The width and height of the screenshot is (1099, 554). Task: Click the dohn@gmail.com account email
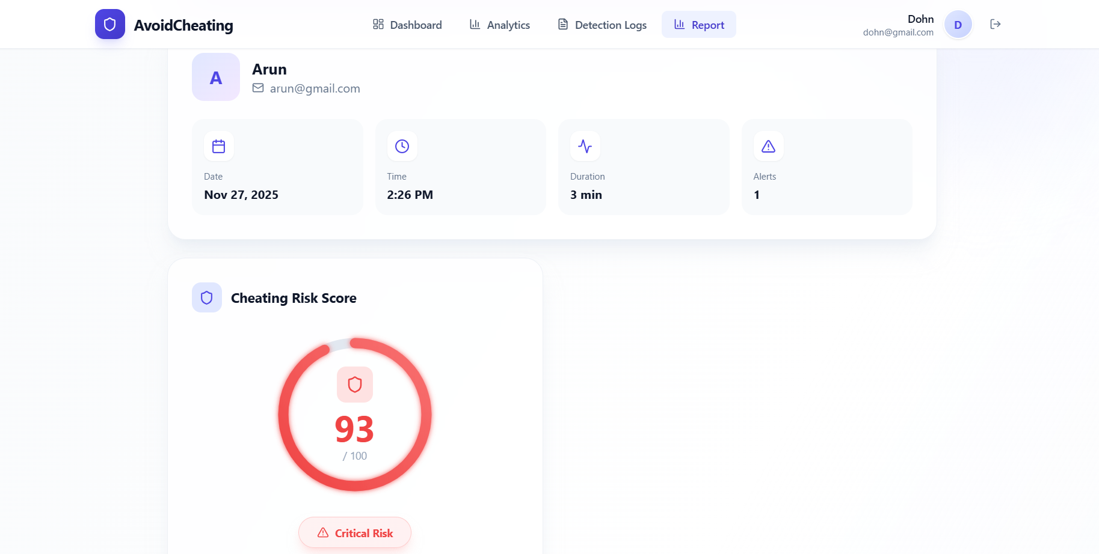click(x=898, y=32)
